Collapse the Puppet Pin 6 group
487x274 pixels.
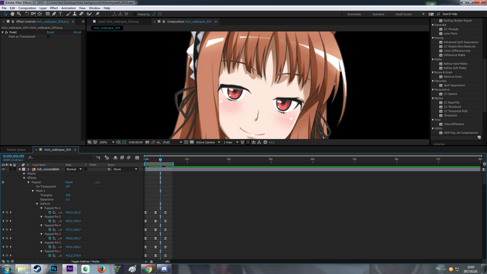pos(41,208)
